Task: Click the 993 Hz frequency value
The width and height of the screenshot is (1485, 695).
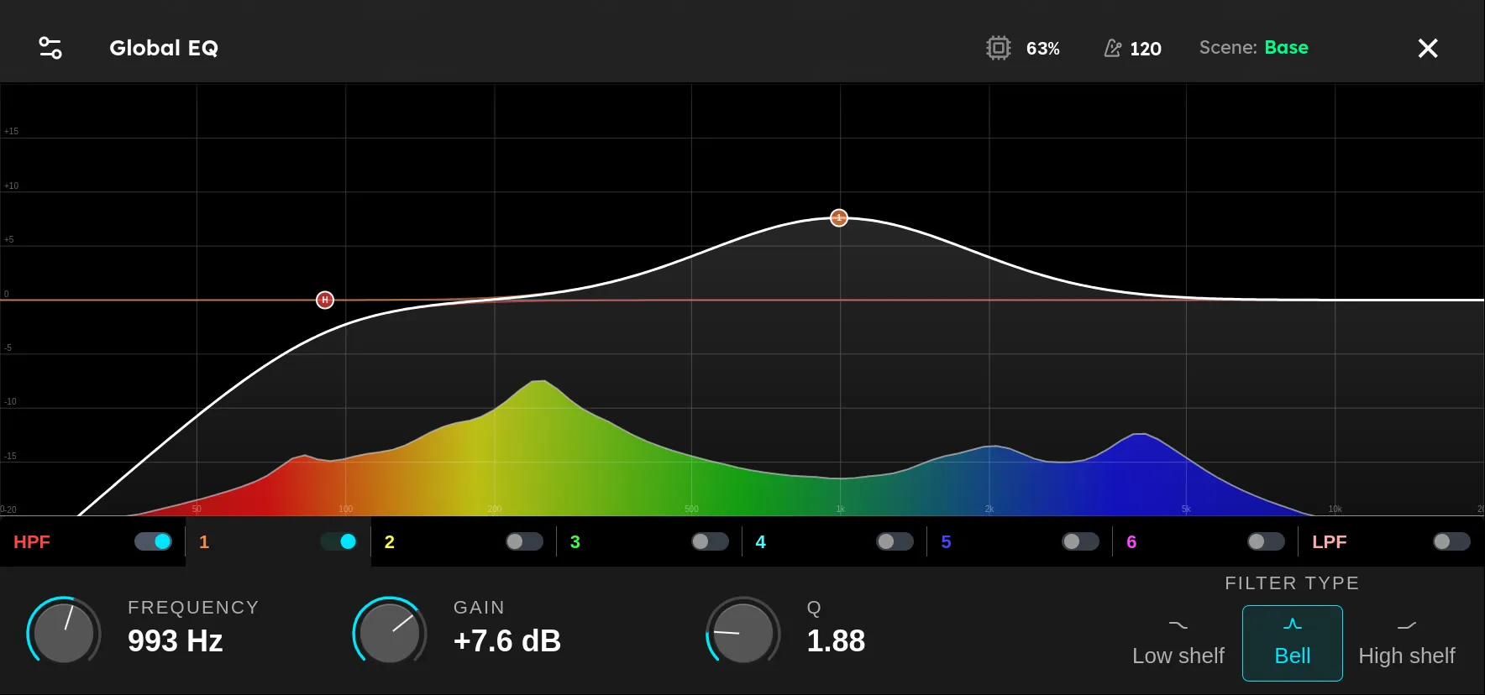Action: [x=176, y=641]
